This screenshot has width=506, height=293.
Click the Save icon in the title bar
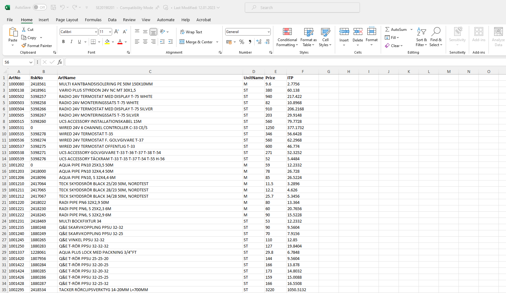click(53, 7)
